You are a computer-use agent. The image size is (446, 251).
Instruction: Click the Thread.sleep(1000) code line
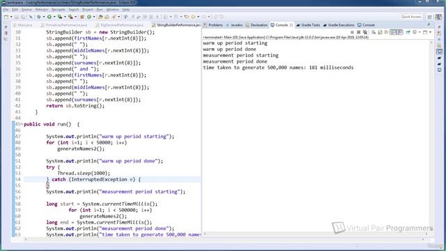(84, 173)
